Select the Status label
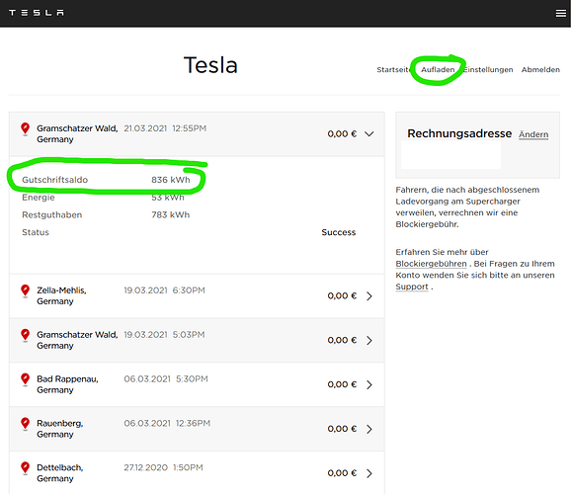The image size is (571, 494). [x=36, y=232]
